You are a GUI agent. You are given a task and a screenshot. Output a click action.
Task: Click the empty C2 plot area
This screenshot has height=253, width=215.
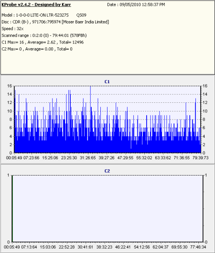click(x=107, y=209)
